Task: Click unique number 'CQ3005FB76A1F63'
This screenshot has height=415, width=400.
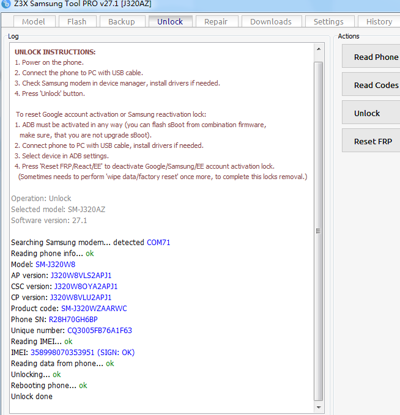Action: click(x=100, y=331)
